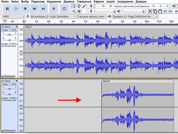Screen dimensions: 178x134
Task: Close the Звук1 track with X
Action: (x=2, y=27)
